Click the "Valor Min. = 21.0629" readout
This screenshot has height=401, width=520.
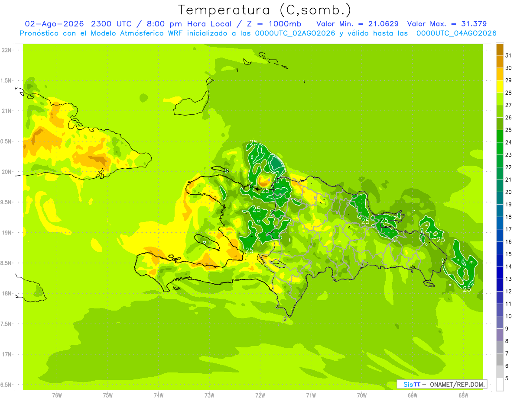[x=357, y=24]
